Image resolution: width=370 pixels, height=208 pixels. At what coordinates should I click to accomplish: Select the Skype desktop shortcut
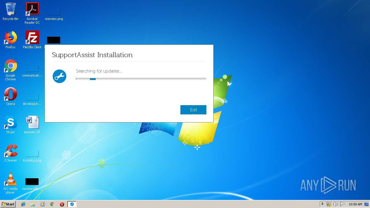coord(10,125)
